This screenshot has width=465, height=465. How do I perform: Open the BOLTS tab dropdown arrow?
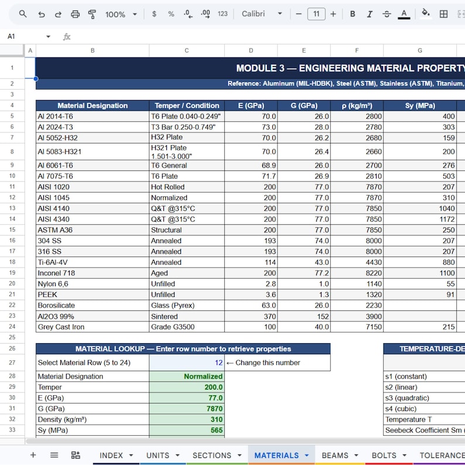pos(404,455)
